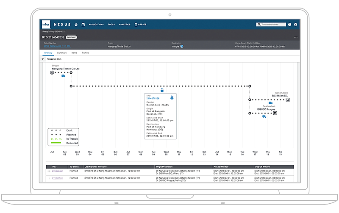Open TO 2114680462 link
339x213 pixels.
pos(57,171)
